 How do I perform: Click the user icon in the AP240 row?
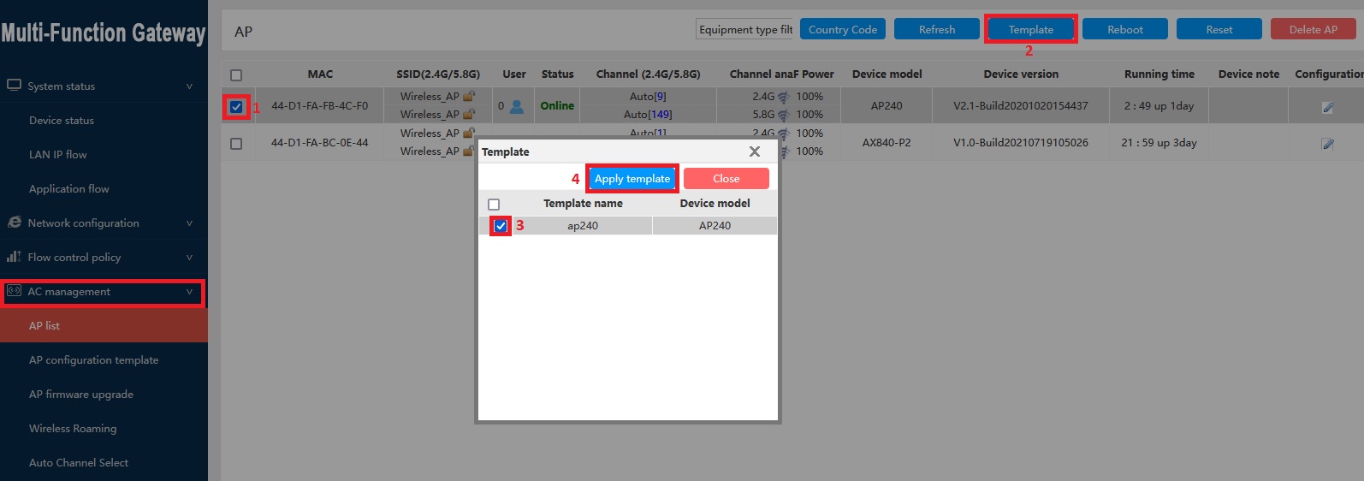517,106
